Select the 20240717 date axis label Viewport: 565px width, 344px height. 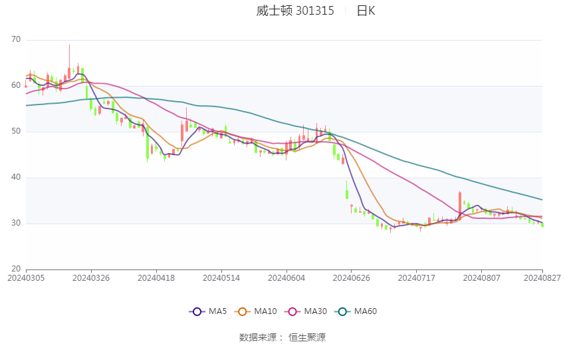[x=417, y=278]
